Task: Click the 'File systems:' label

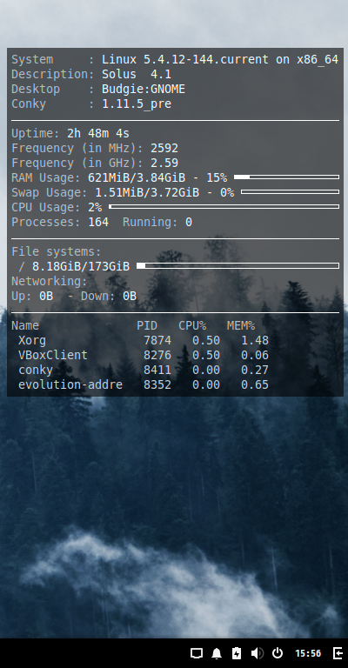Action: point(57,251)
